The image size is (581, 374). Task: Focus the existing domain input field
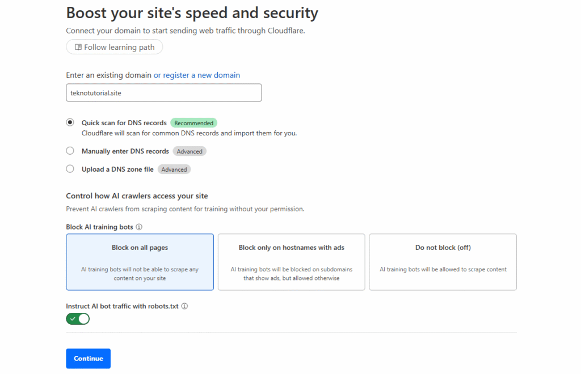[164, 93]
